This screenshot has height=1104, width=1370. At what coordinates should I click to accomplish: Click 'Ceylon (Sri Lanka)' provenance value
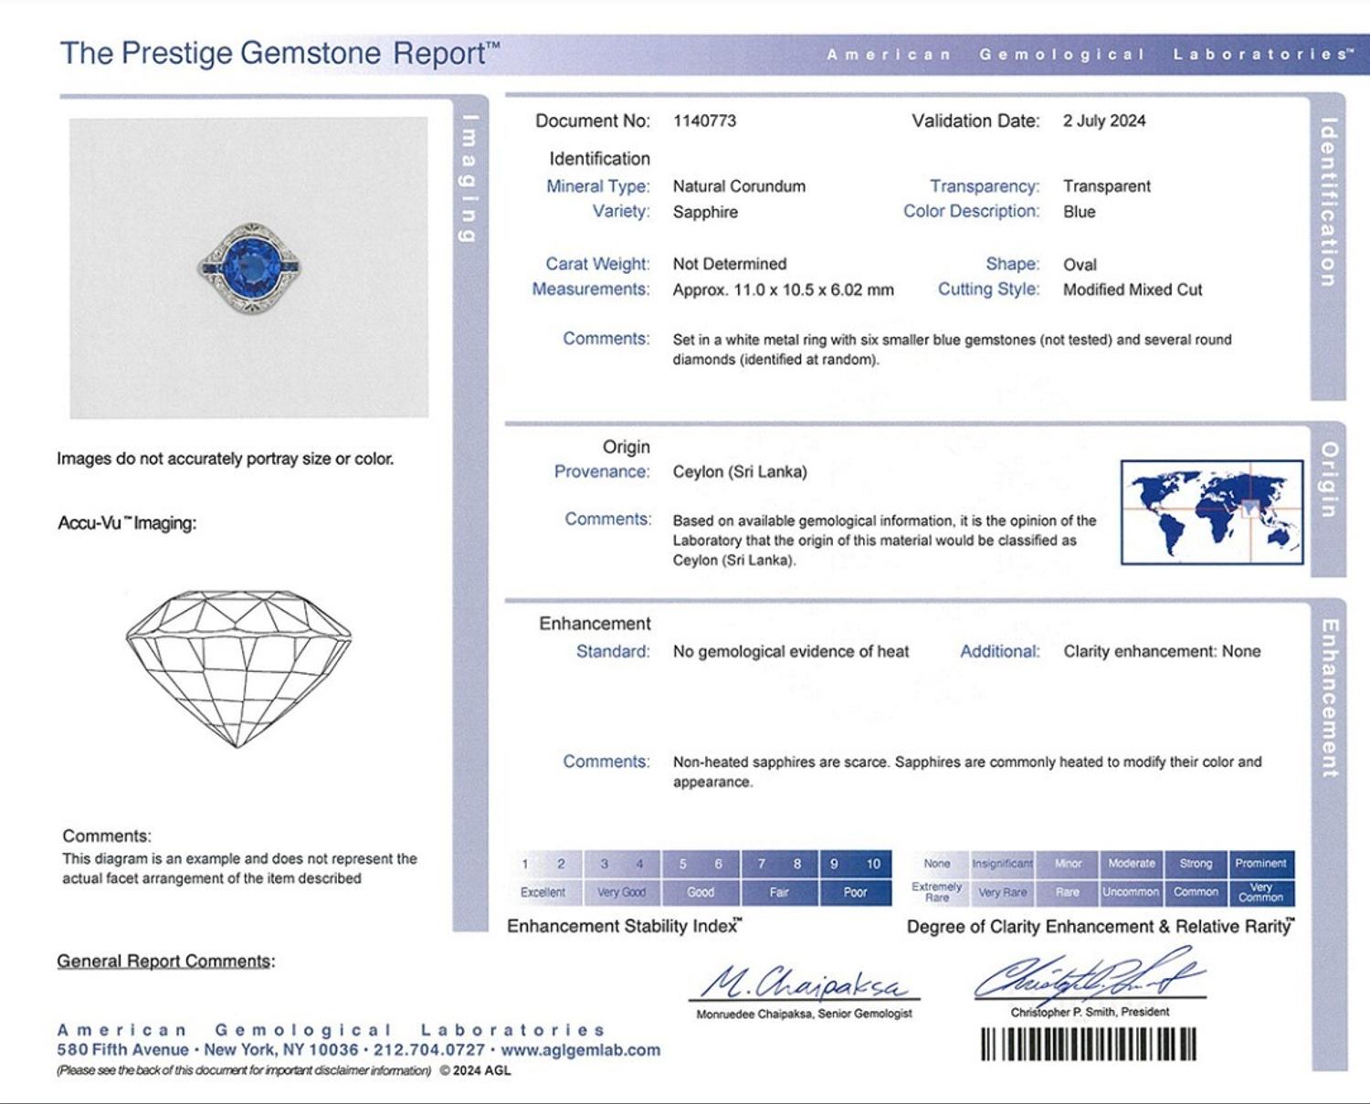740,472
